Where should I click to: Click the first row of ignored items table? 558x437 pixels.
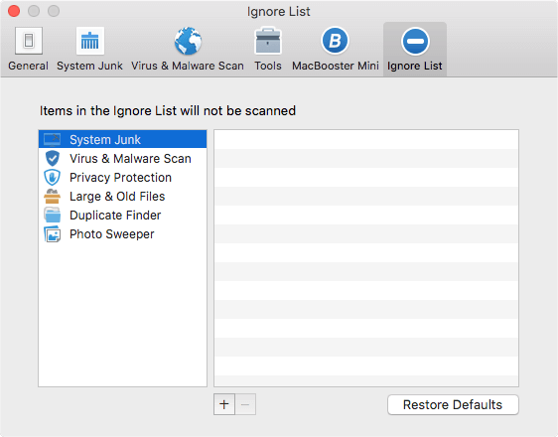pyautogui.click(x=366, y=139)
